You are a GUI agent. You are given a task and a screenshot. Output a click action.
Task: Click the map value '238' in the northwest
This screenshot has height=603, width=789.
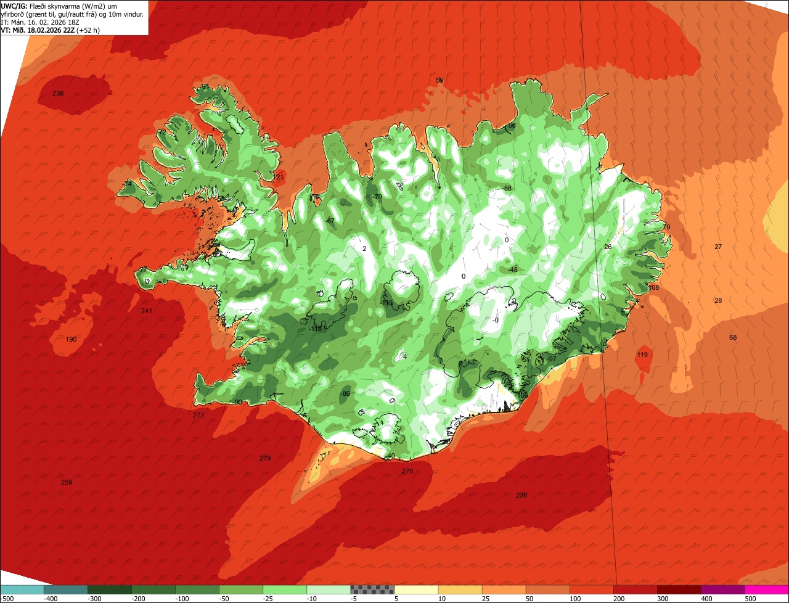click(x=58, y=93)
